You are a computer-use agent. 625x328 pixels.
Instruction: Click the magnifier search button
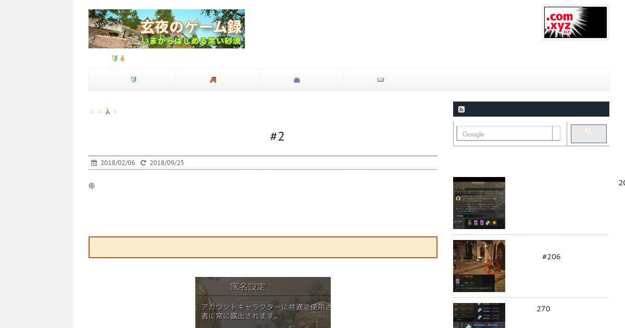point(589,134)
